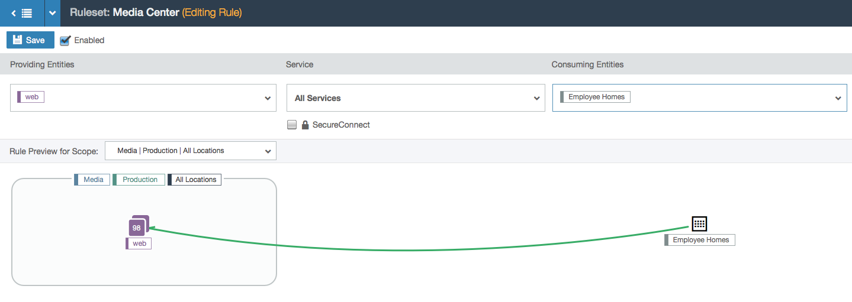Viewport: 852px width, 302px height.
Task: Click the Save button
Action: point(30,40)
